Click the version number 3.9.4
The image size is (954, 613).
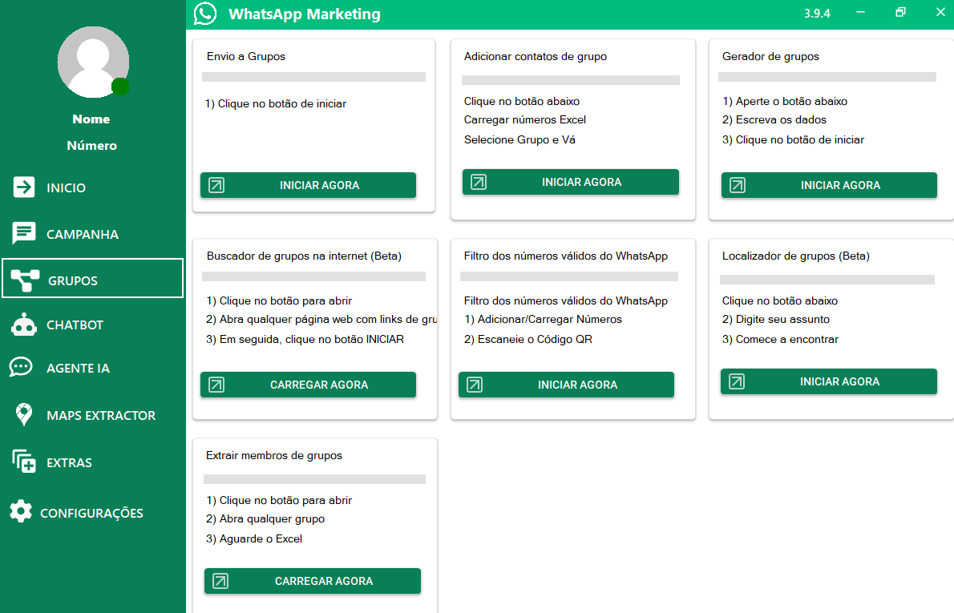pos(817,14)
